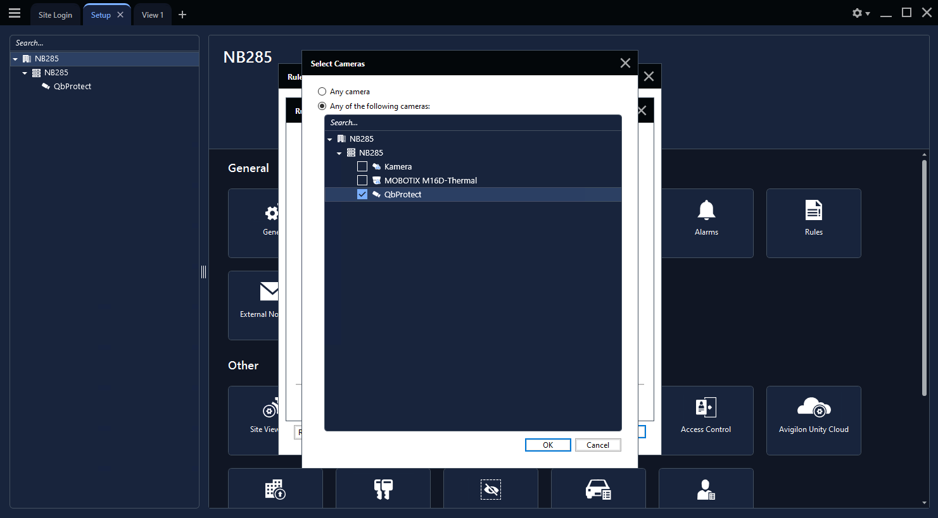The height and width of the screenshot is (518, 938).
Task: Open Avigilon Unity Cloud tile
Action: [x=813, y=419]
